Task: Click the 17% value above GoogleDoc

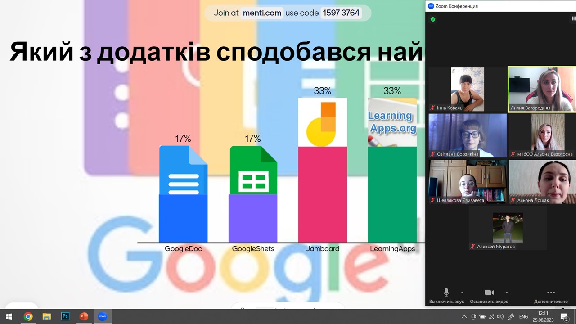Action: click(x=183, y=139)
